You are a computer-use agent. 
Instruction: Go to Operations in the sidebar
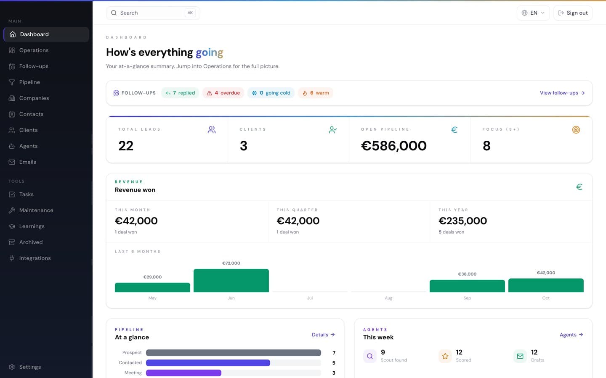46,50
